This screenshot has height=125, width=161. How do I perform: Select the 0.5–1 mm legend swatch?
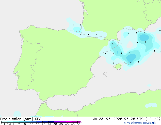[x=10, y=122]
